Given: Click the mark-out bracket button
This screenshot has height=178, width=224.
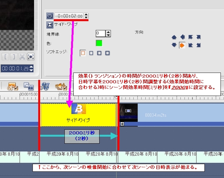Looking at the screenshot, I should [14, 57].
